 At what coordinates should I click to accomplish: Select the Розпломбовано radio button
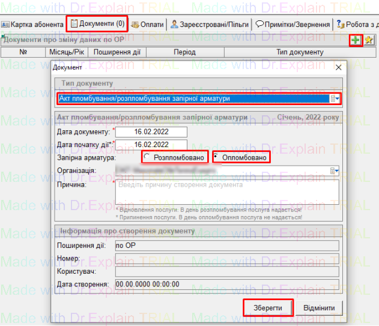coord(147,157)
